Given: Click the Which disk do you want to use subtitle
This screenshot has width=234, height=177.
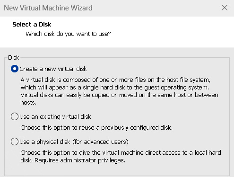Looking at the screenshot, I should [x=68, y=34].
